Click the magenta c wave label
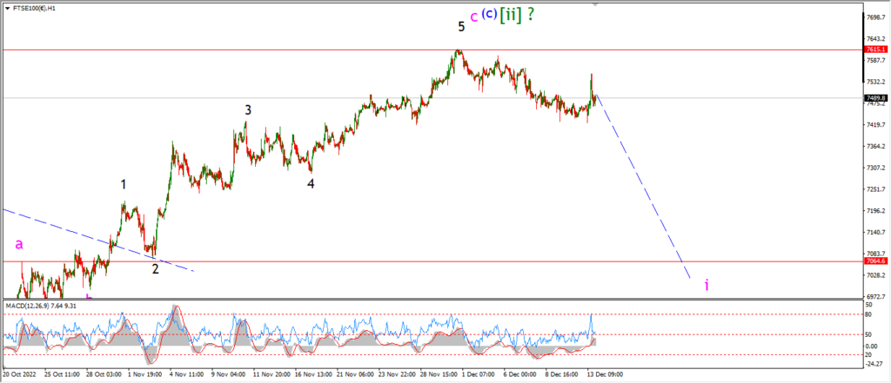Screen dimensions: 891x383 tap(473, 17)
